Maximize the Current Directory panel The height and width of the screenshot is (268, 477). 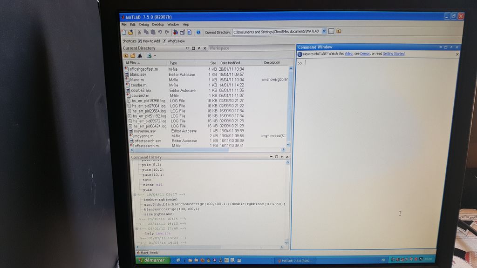(193, 48)
